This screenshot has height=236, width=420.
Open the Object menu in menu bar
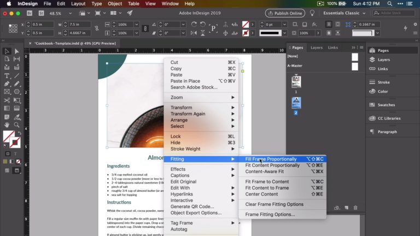[x=115, y=4]
